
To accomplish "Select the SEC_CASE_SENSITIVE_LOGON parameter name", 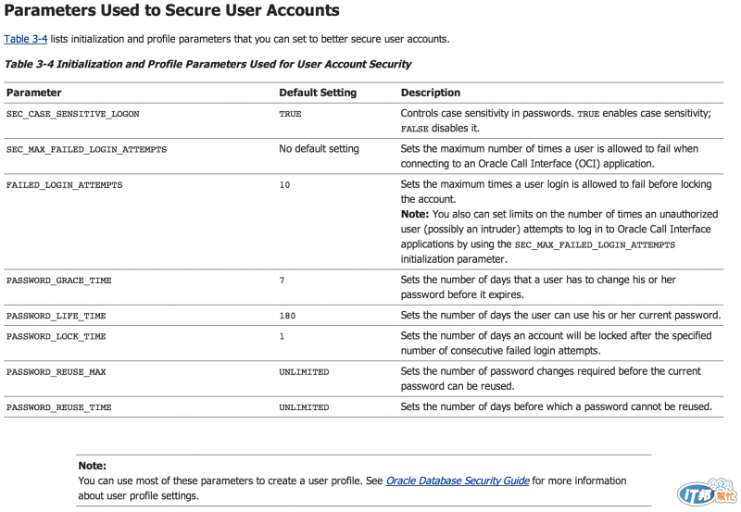I will 72,114.
